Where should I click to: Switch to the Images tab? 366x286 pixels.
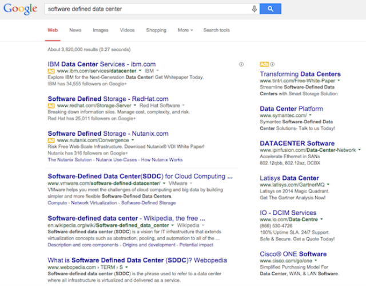point(101,30)
